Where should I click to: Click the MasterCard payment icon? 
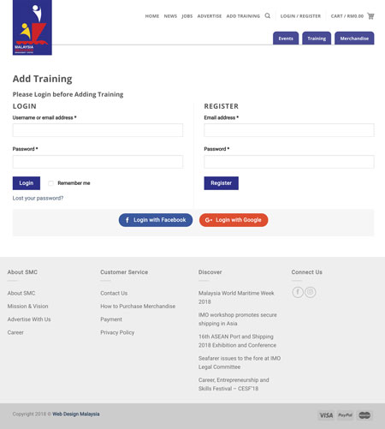(x=364, y=415)
